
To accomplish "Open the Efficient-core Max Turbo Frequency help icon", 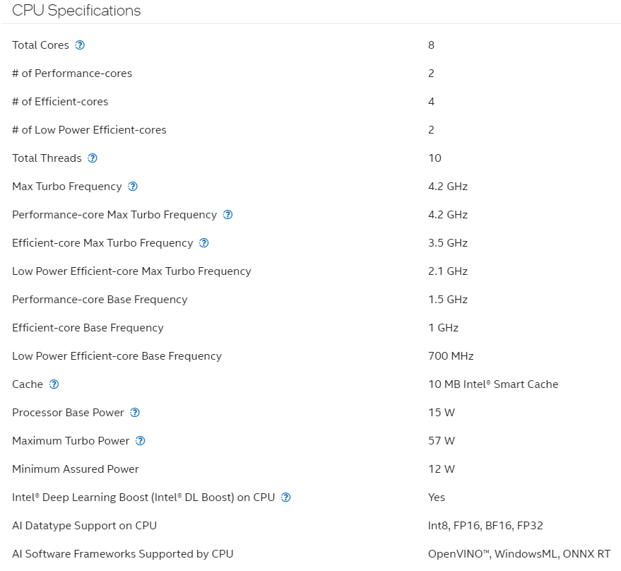I will (204, 243).
